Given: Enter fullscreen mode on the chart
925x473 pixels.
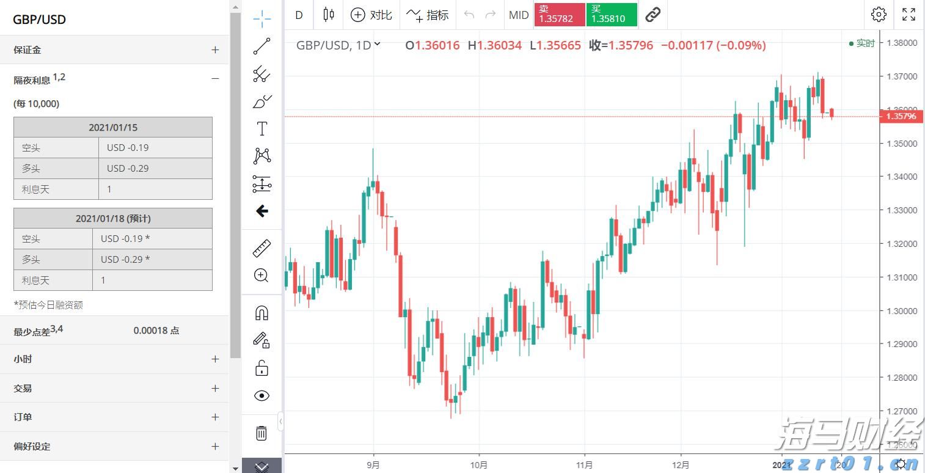Looking at the screenshot, I should [909, 15].
